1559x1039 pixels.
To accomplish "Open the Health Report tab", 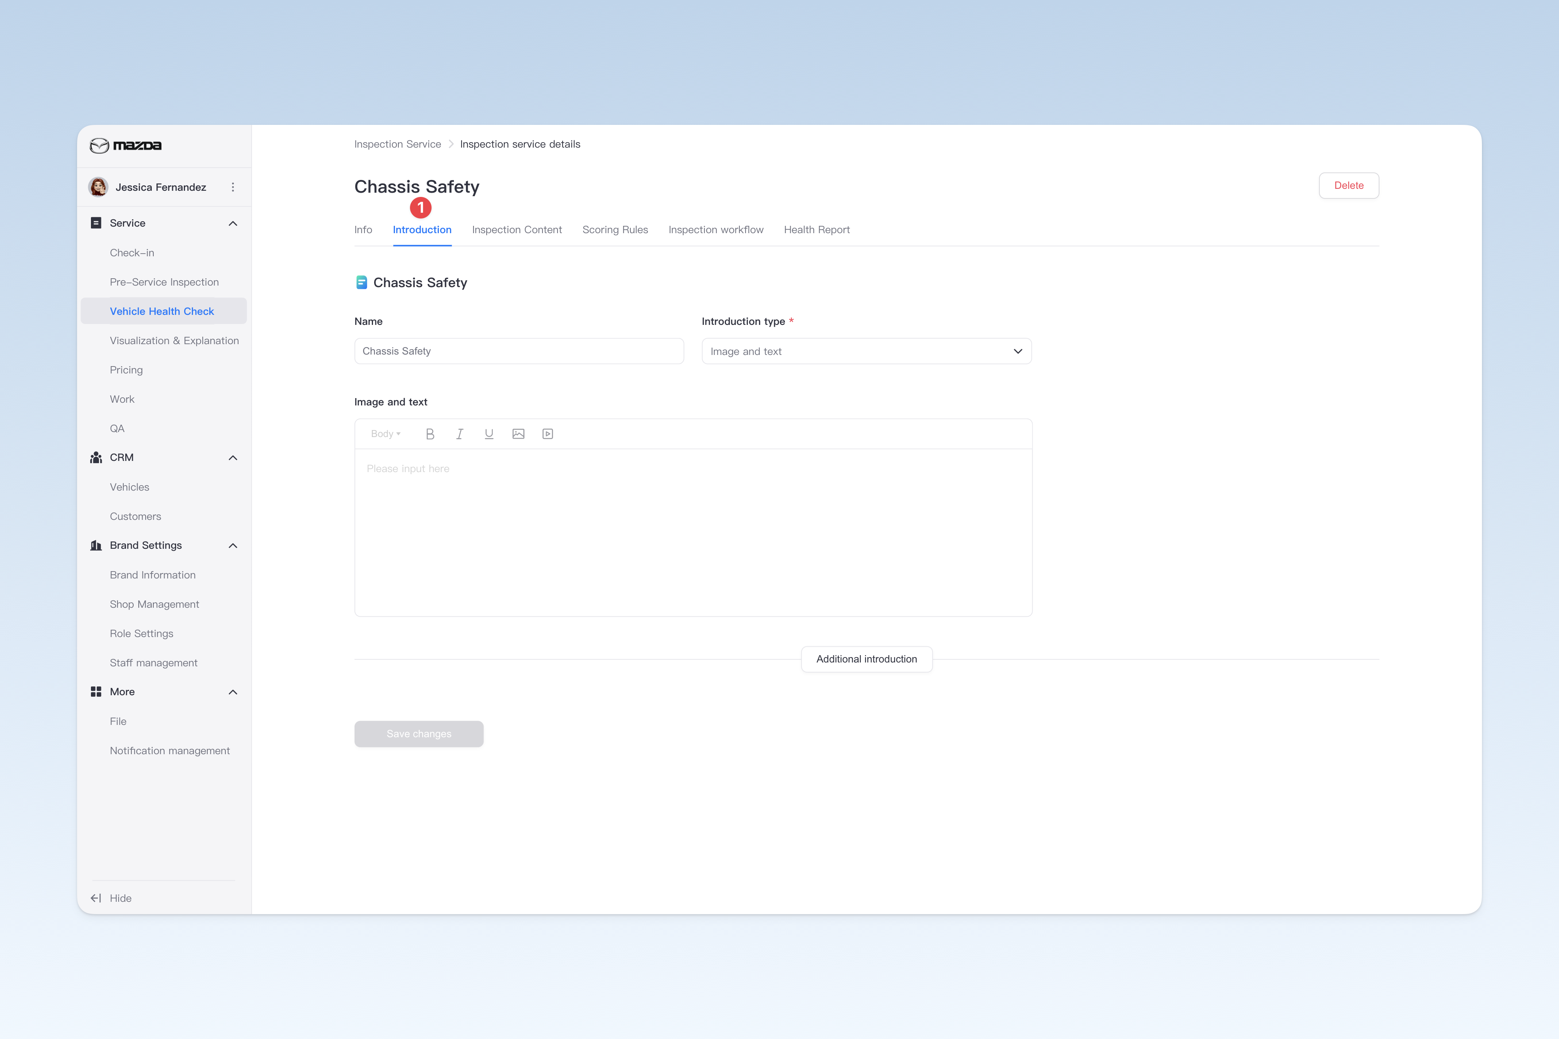I will pos(816,230).
